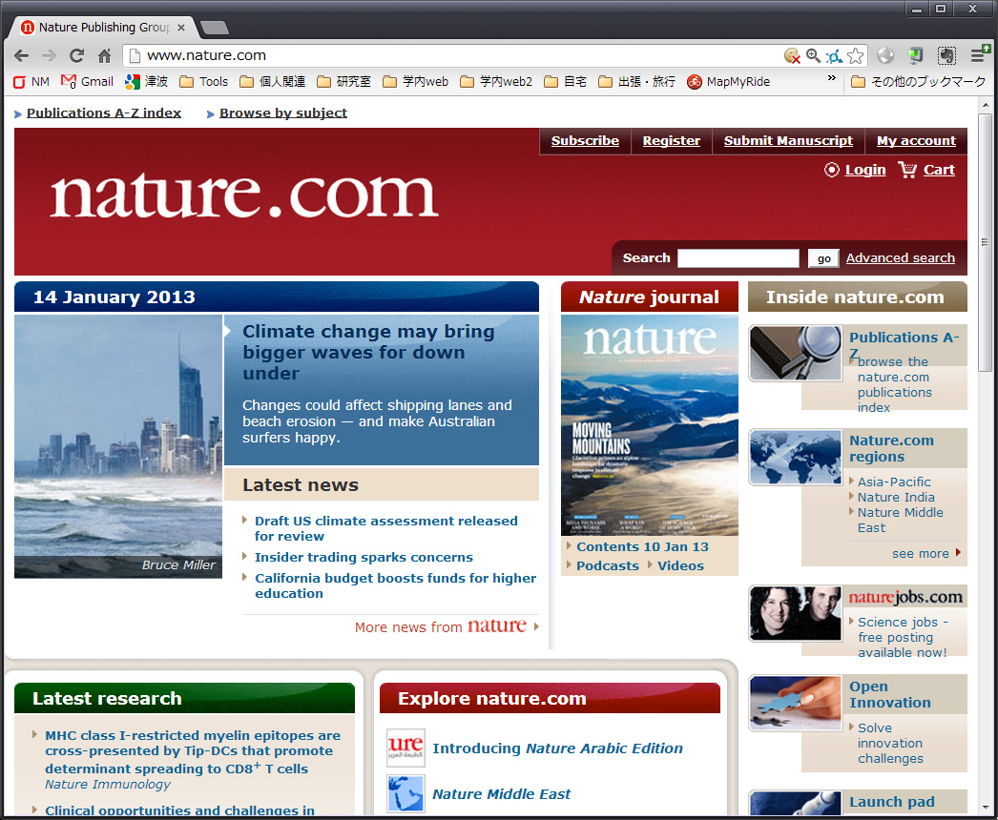Viewport: 998px width, 820px height.
Task: Click the Open Innovation puzzle thumbnail
Action: 796,703
